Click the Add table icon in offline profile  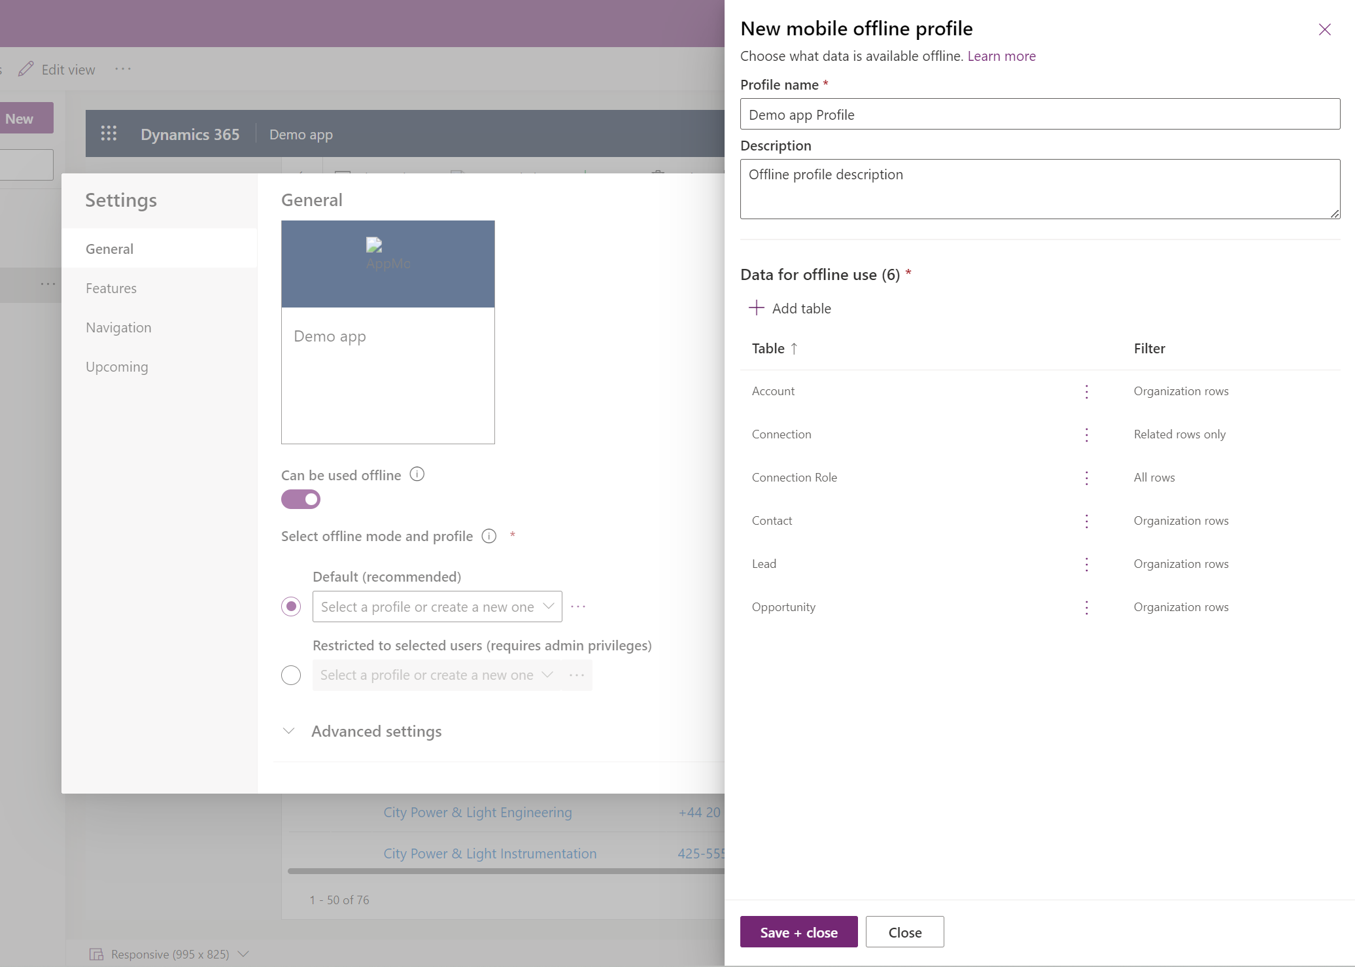point(755,308)
